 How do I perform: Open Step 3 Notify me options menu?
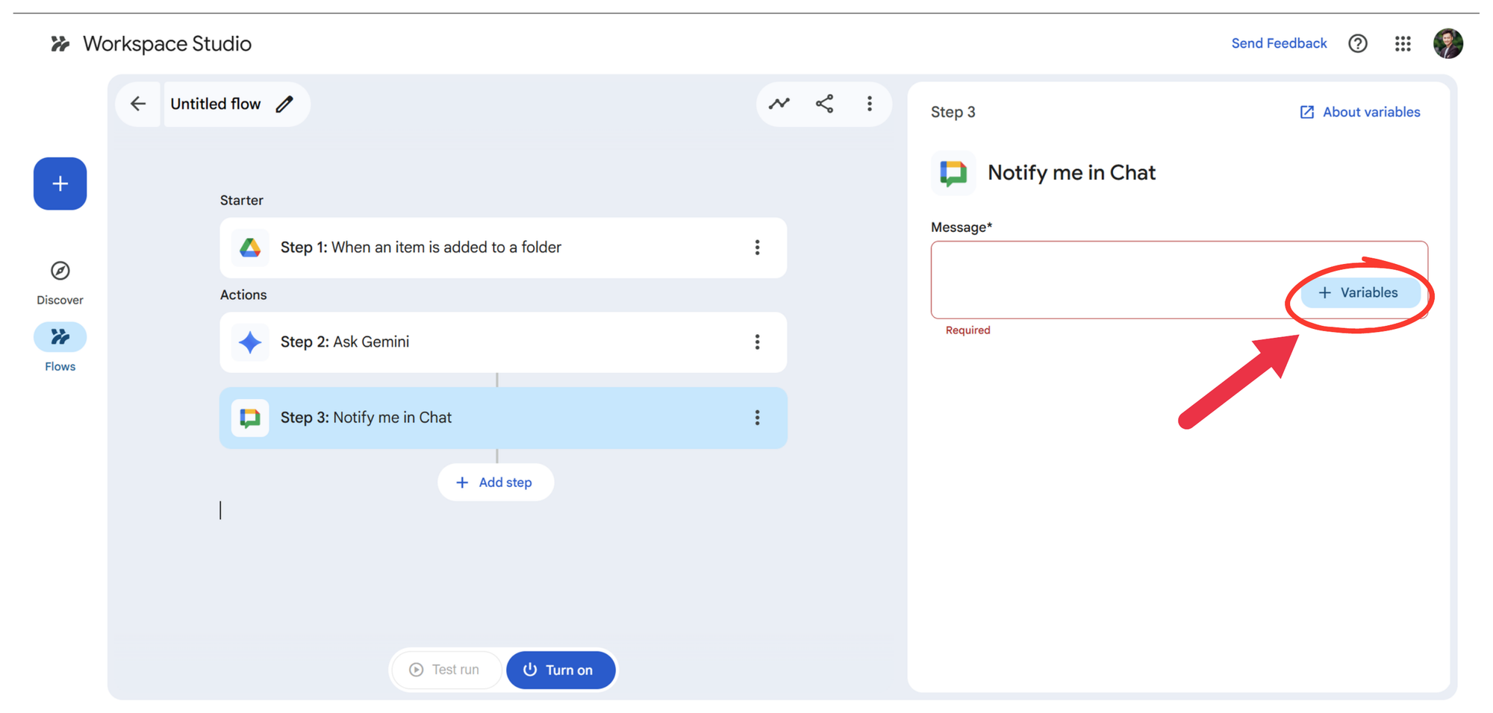[x=757, y=418]
